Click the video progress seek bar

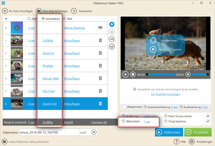pyautogui.click(x=161, y=75)
